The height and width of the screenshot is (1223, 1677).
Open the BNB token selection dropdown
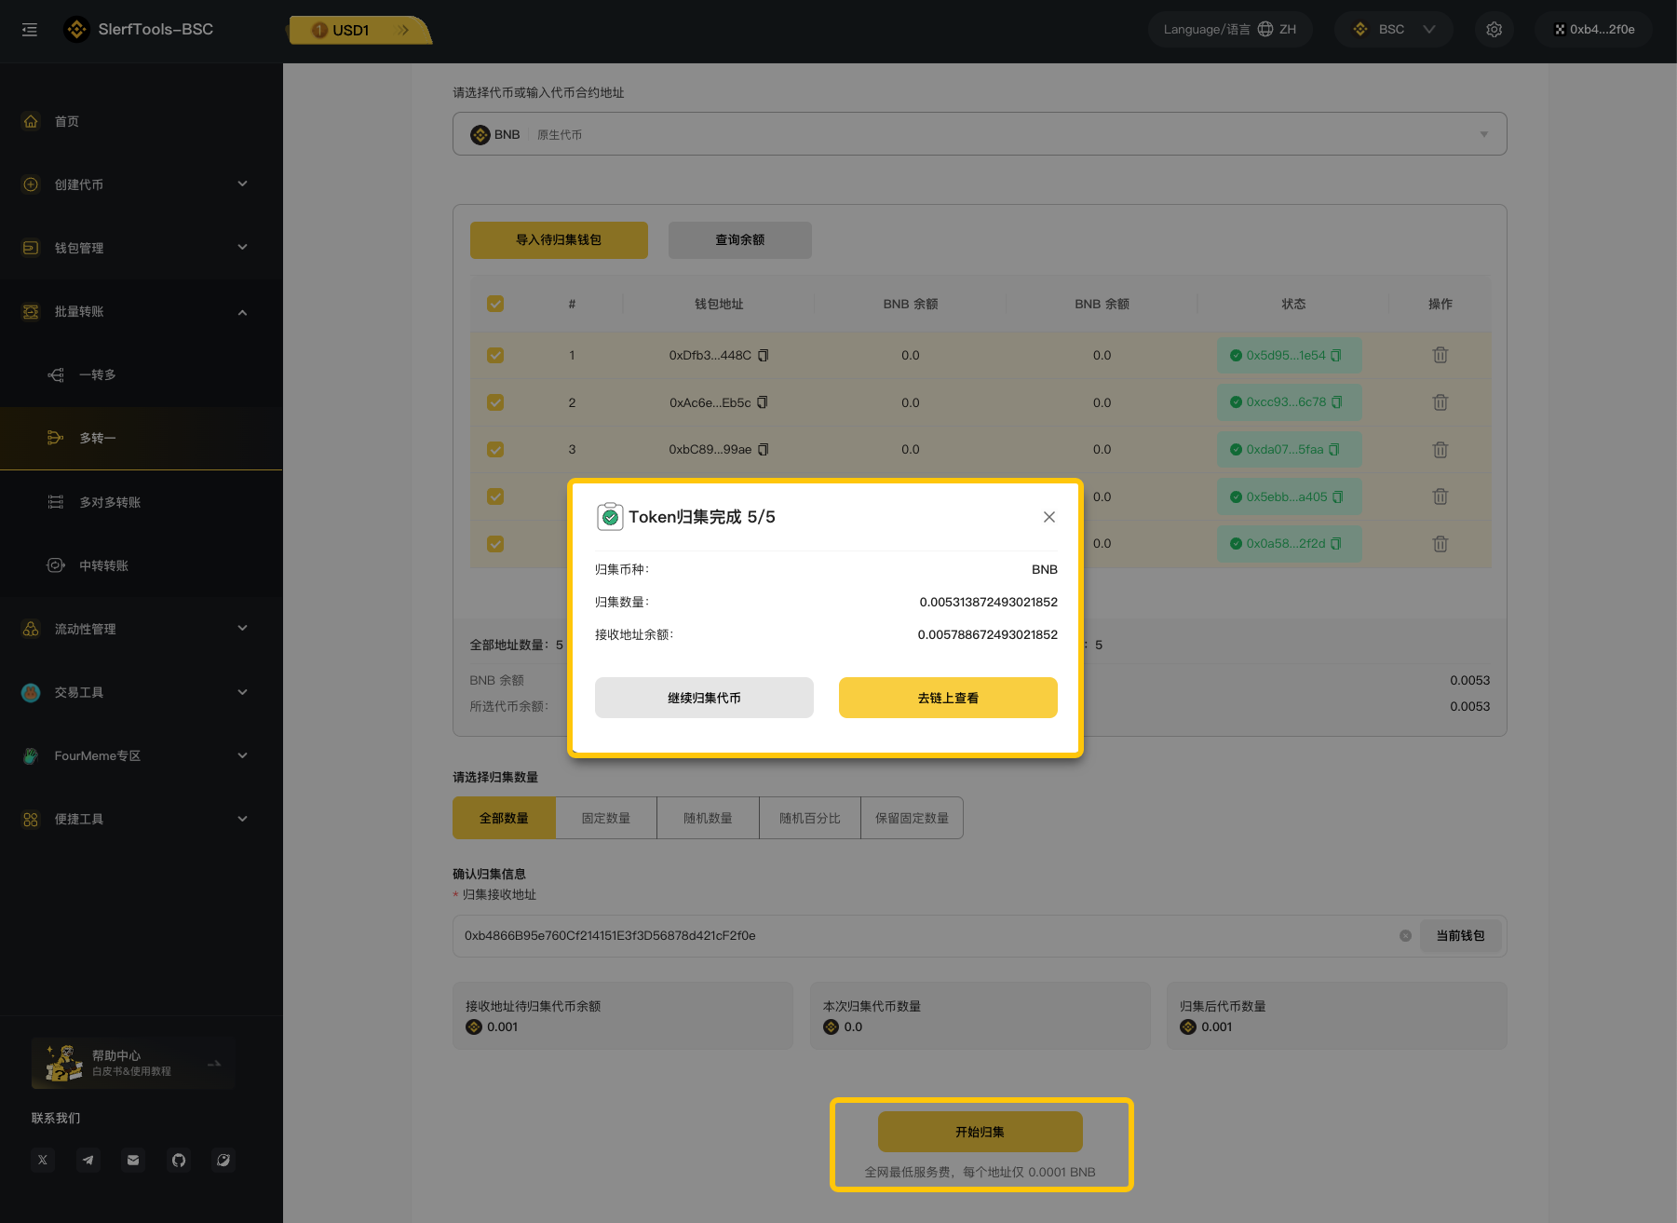click(979, 134)
